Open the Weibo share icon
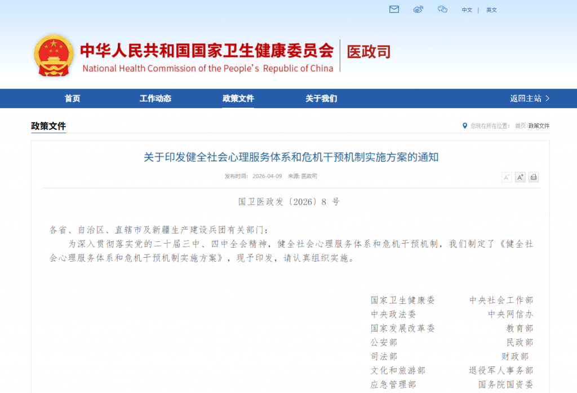This screenshot has height=393, width=577. (x=418, y=9)
